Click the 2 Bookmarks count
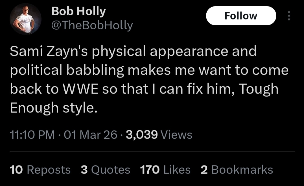The height and width of the screenshot is (186, 304). (237, 170)
